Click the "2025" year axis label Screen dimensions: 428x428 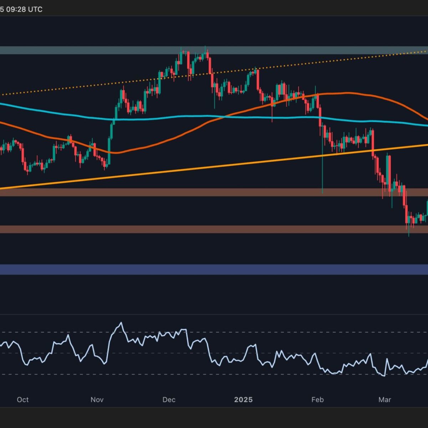point(243,399)
